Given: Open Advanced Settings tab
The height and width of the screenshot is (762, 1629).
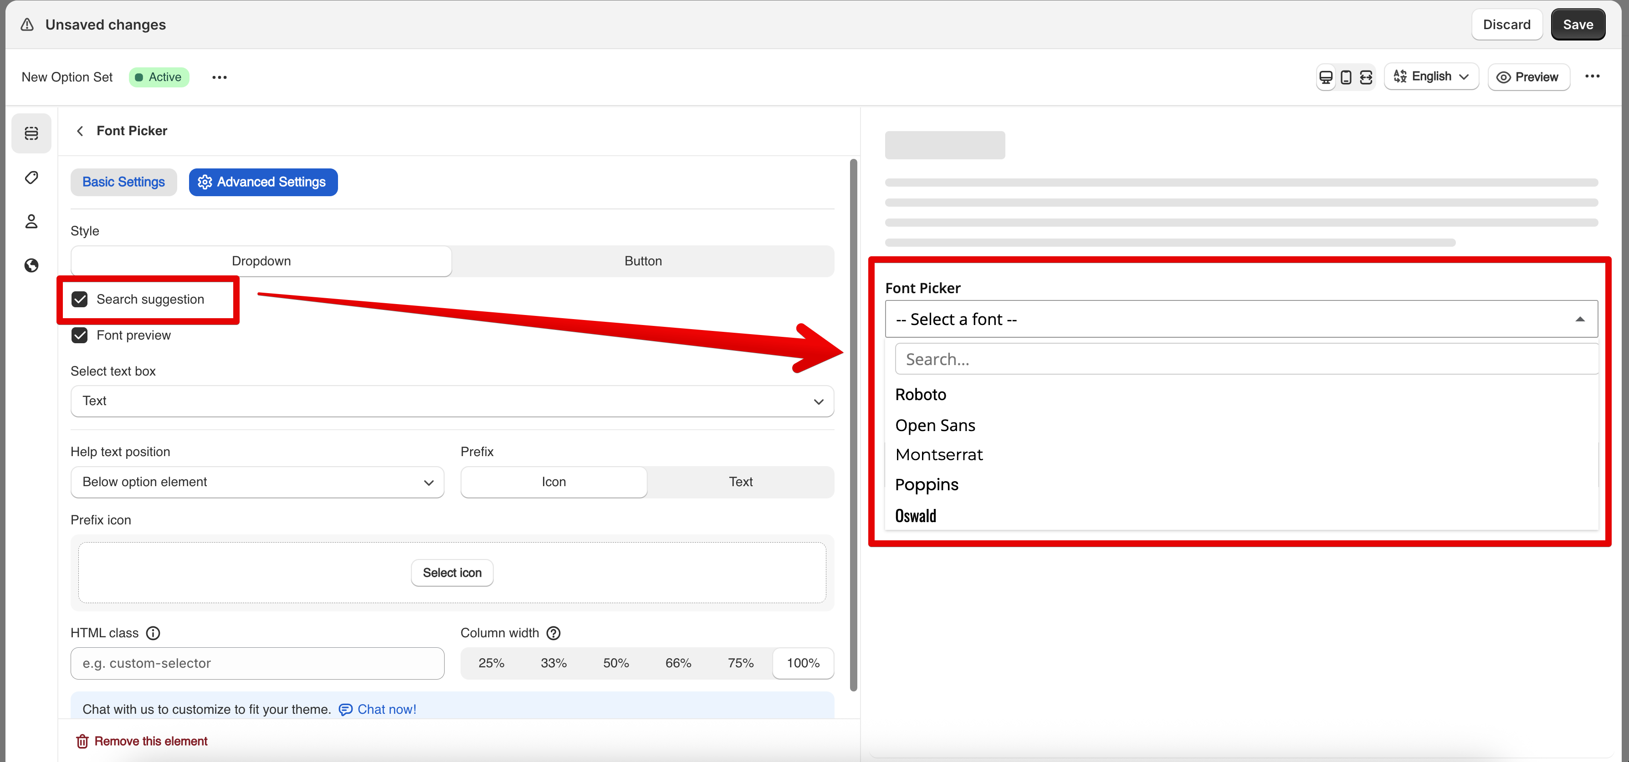Looking at the screenshot, I should coord(262,182).
